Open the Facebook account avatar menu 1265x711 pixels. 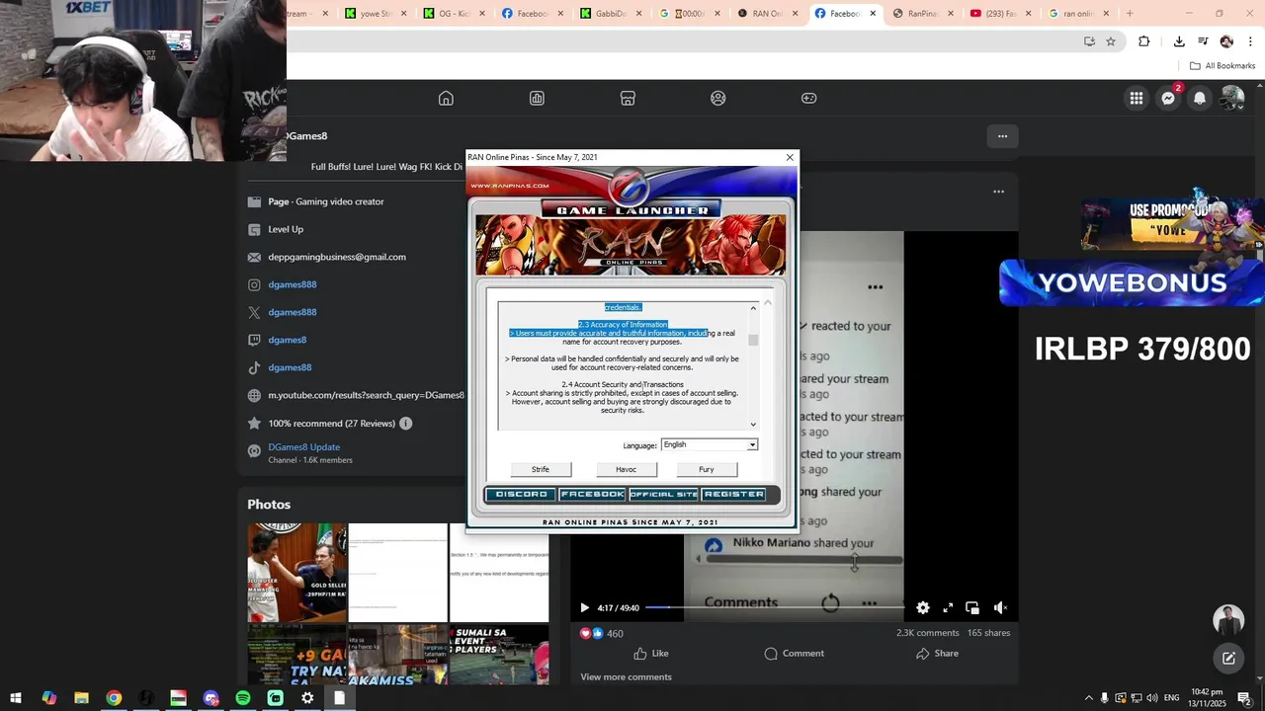1231,98
